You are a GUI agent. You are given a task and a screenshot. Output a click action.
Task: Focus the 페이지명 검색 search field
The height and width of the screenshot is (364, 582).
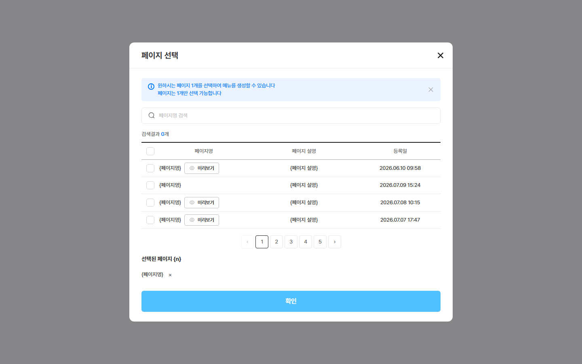291,116
